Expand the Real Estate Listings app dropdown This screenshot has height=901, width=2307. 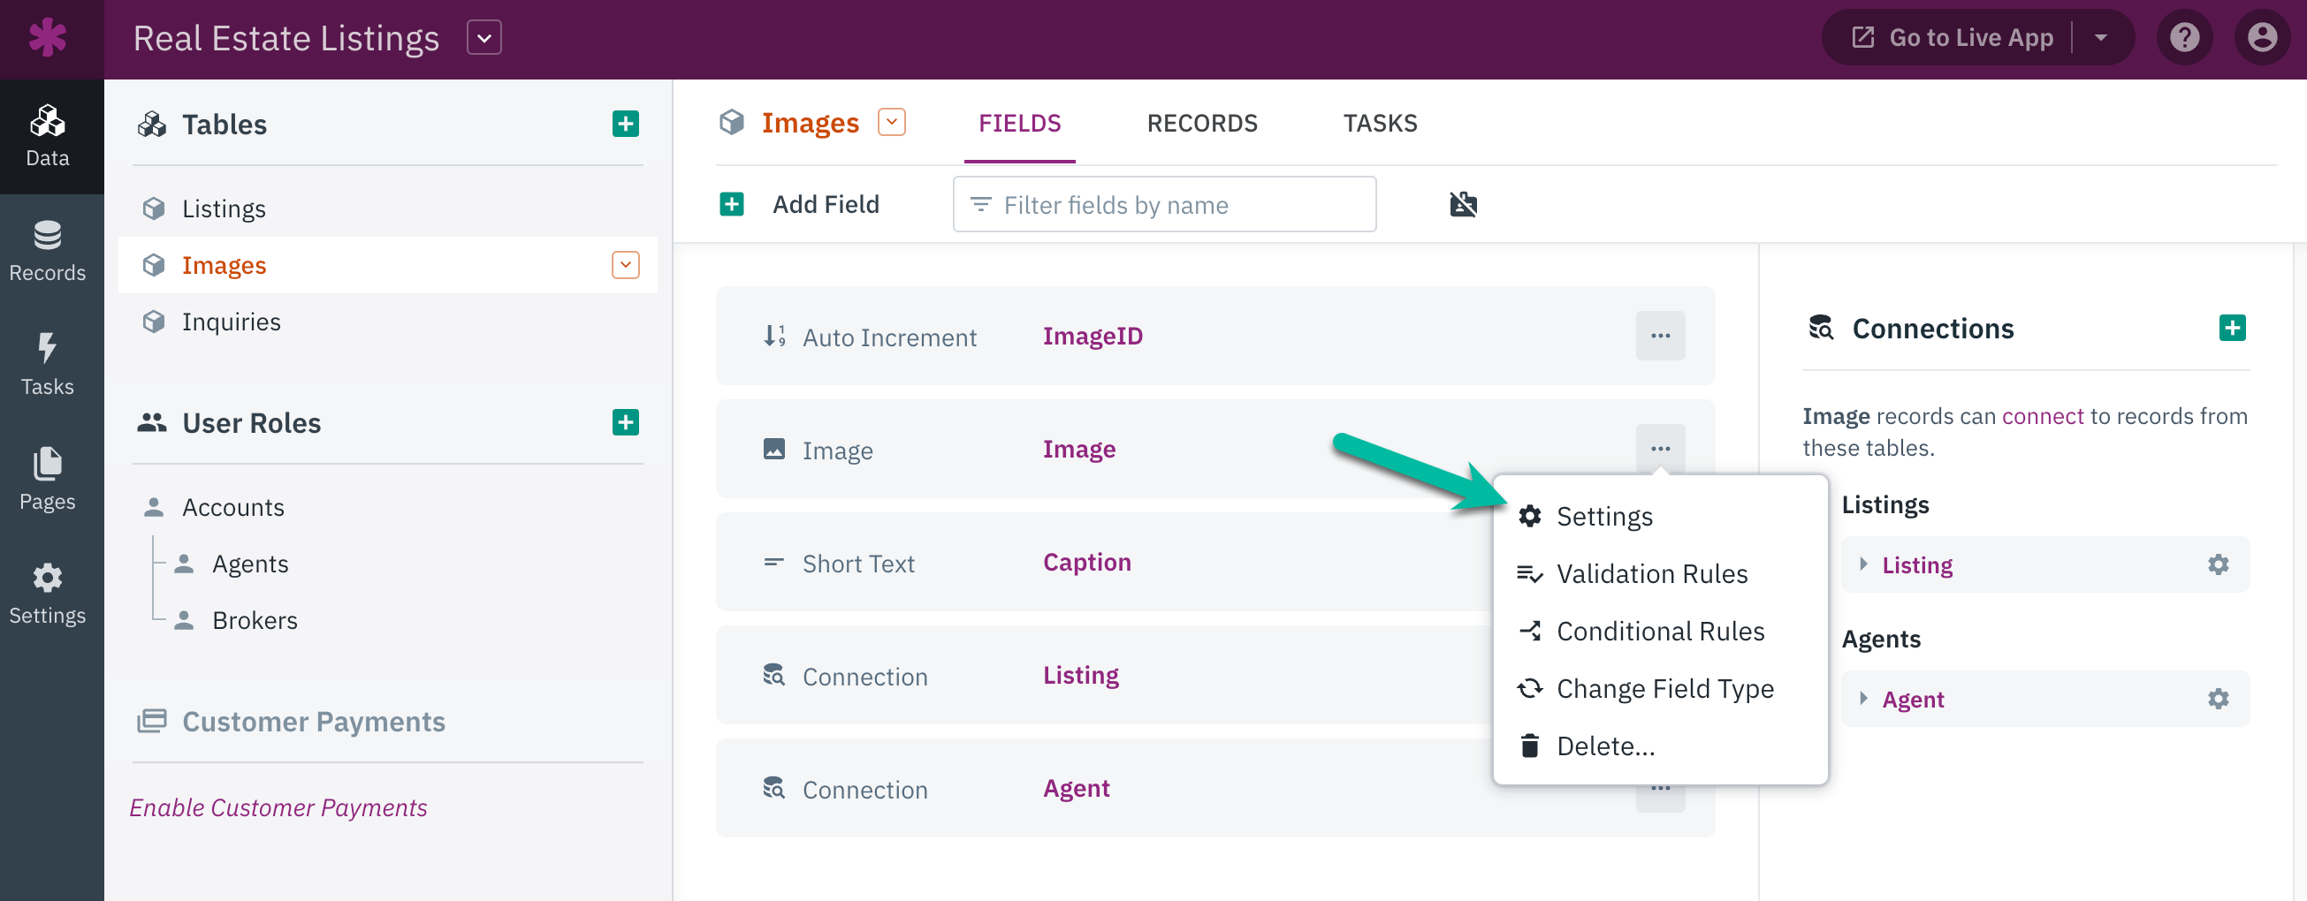483,39
